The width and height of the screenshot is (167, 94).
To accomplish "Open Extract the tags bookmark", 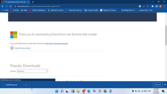I will [x=74, y=10].
